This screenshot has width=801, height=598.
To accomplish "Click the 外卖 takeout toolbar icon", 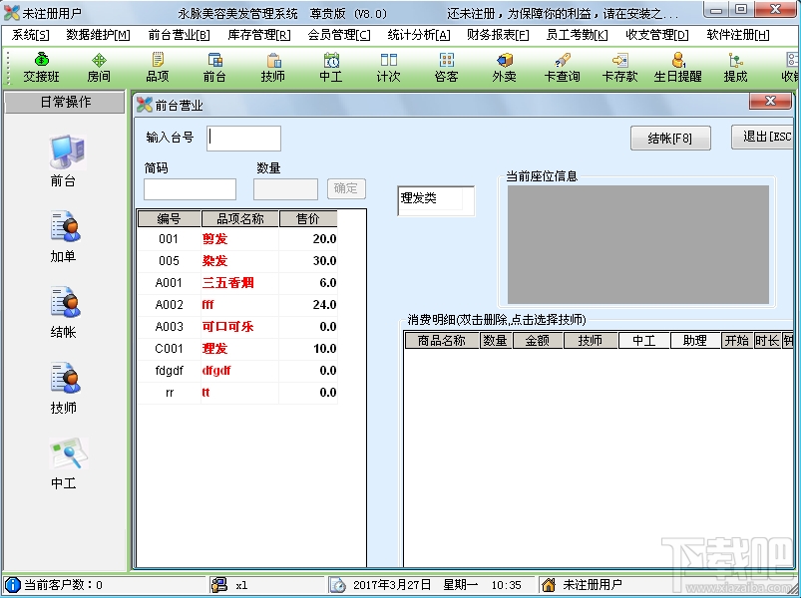I will 504,68.
